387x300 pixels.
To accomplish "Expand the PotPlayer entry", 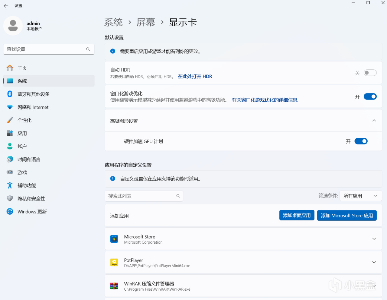I will 374,262.
